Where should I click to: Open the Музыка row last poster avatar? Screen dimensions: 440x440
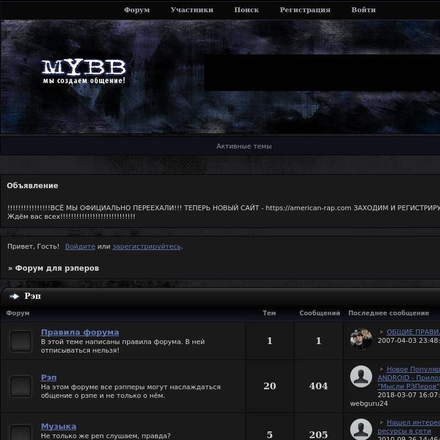[361, 430]
